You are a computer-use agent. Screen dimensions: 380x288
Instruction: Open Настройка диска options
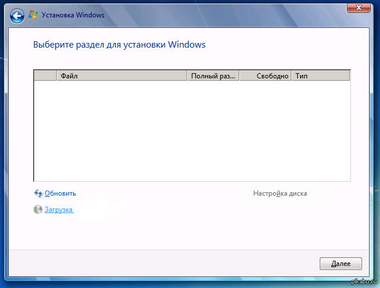[280, 193]
